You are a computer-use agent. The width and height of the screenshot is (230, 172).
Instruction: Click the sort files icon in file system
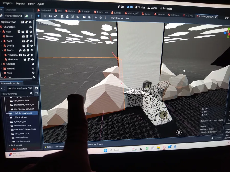[37, 93]
